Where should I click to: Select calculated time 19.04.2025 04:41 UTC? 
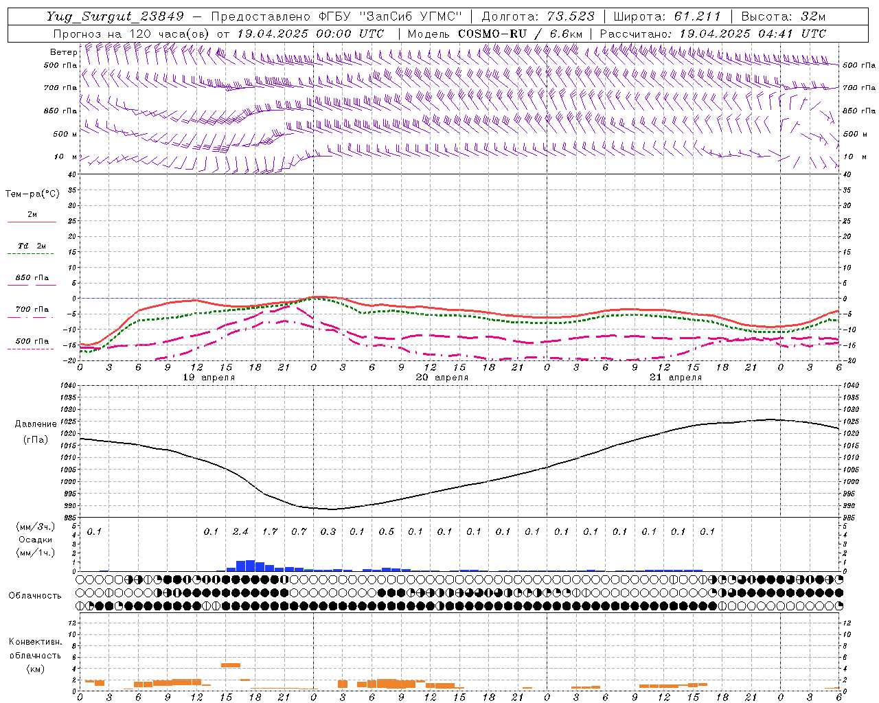click(x=753, y=34)
